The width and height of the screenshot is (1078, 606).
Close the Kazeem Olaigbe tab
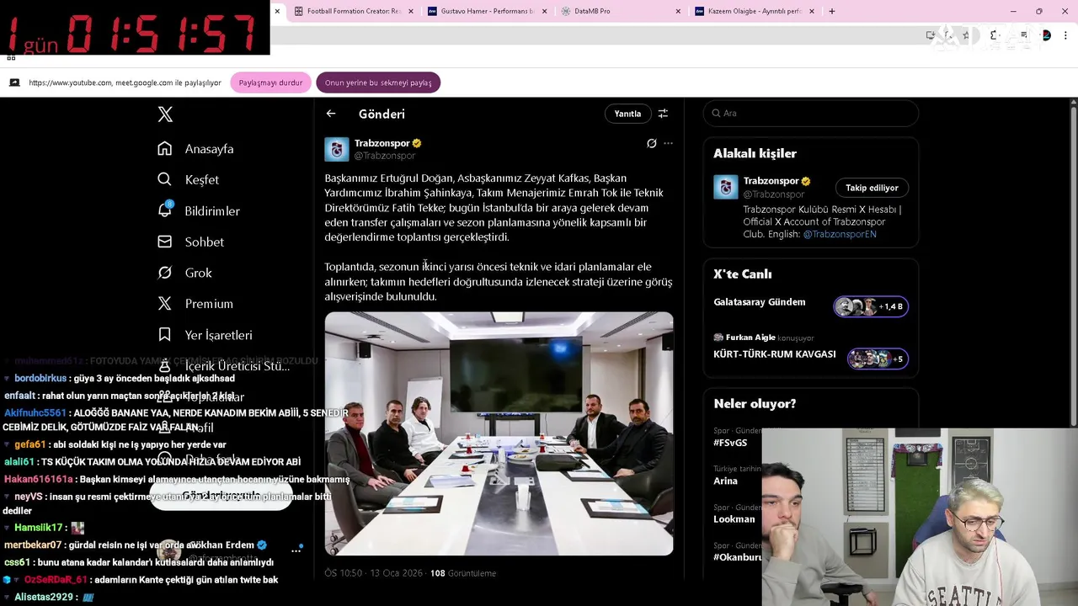(812, 11)
